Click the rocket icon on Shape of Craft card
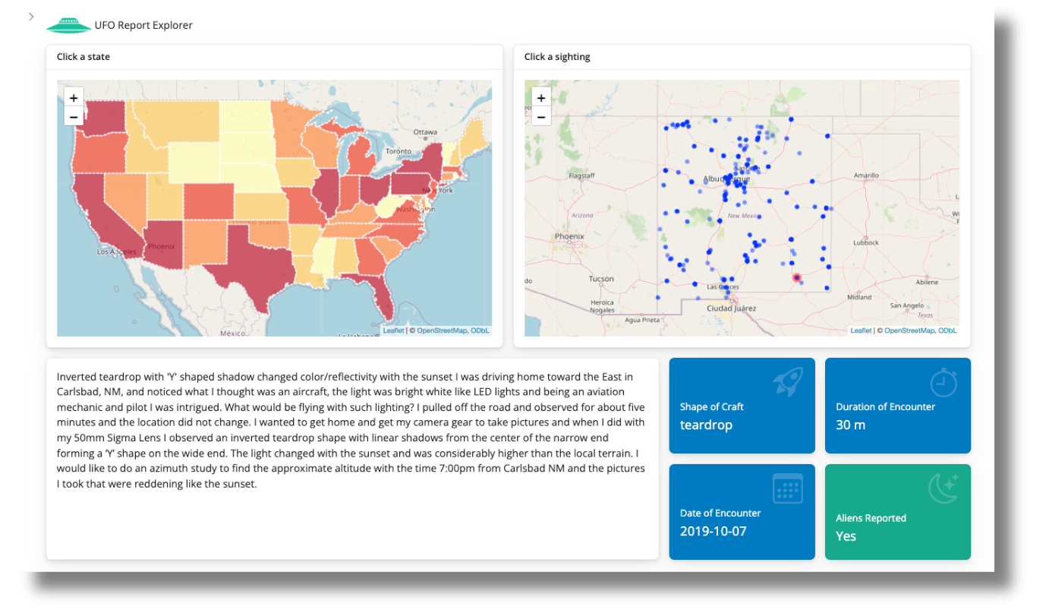Image resolution: width=1046 pixels, height=610 pixels. click(787, 382)
